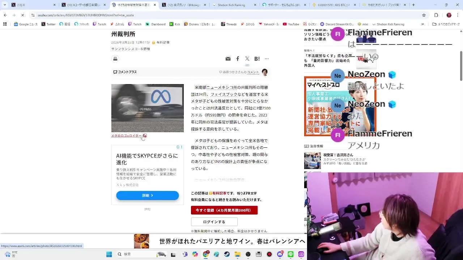
Task: Open Steam from the taskbar
Action: coord(227,254)
